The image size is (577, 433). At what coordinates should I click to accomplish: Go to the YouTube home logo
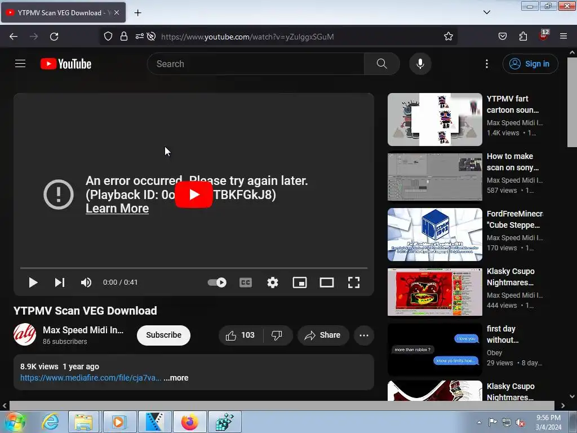pyautogui.click(x=66, y=64)
